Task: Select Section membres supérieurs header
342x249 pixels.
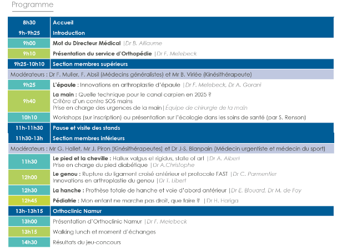Action: (x=171, y=64)
